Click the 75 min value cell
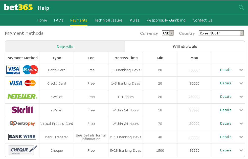This screenshot has width=248, height=159. 160,124
